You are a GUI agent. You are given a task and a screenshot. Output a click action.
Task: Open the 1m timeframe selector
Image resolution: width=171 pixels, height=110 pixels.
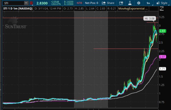click(x=149, y=3)
